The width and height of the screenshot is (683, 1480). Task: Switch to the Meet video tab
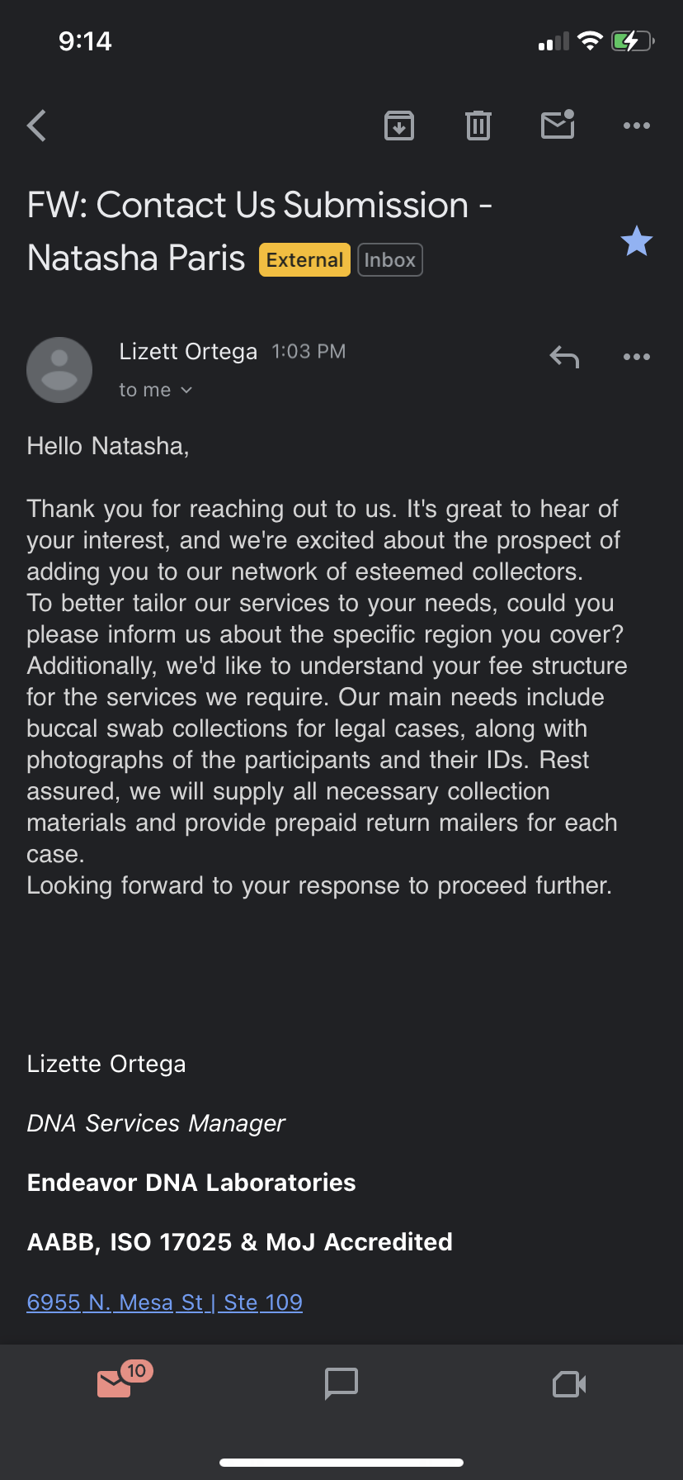point(569,1383)
